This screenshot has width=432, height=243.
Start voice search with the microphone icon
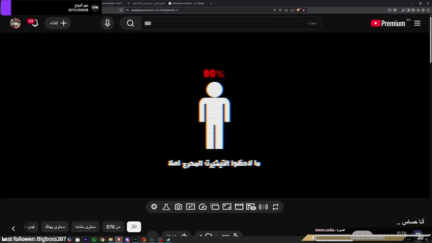click(x=107, y=23)
